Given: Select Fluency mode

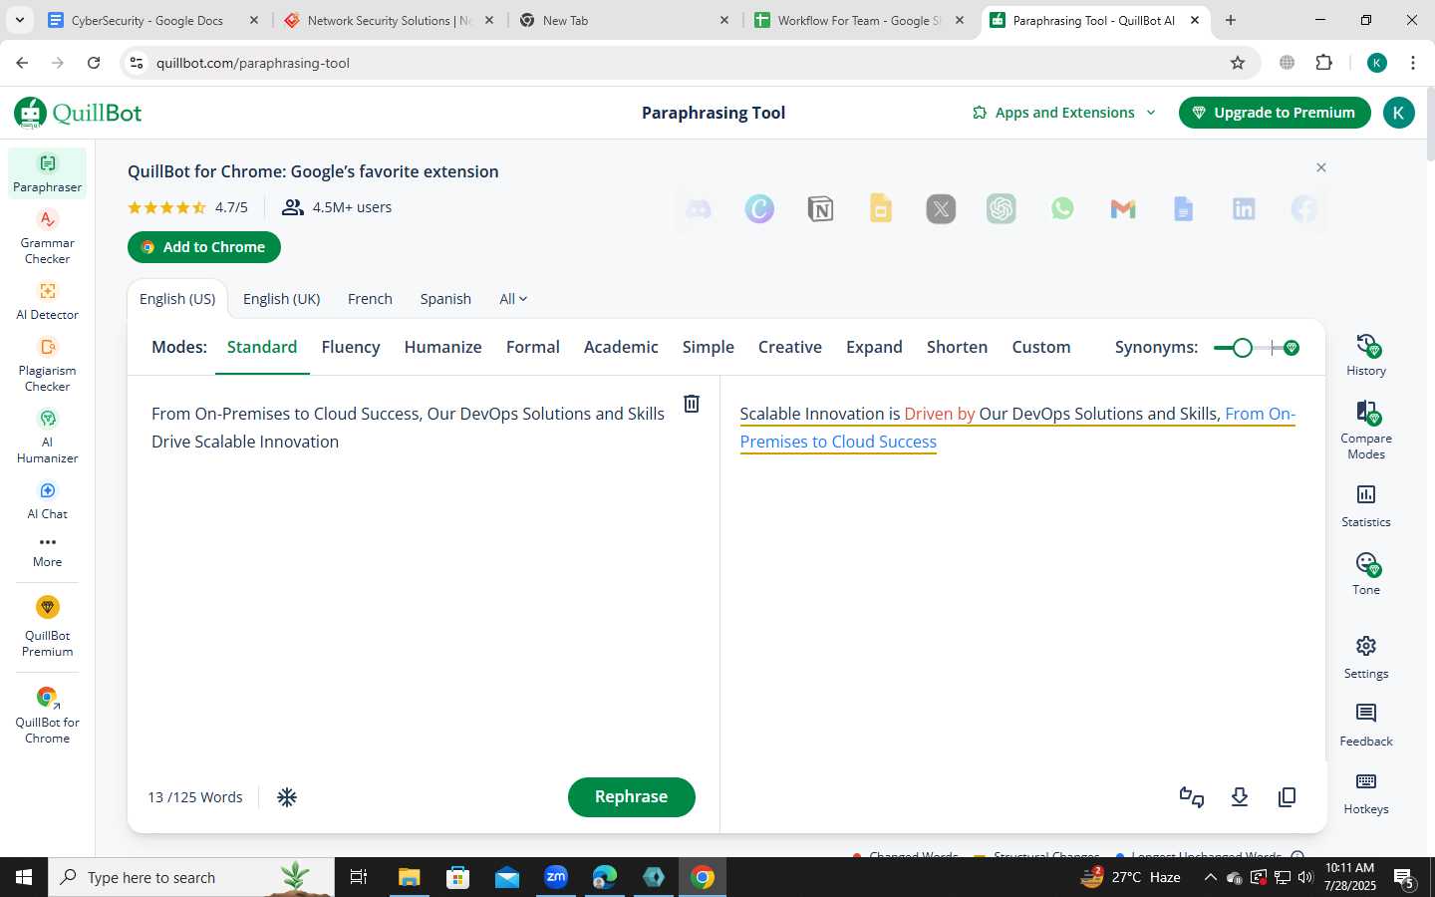Looking at the screenshot, I should 351,347.
